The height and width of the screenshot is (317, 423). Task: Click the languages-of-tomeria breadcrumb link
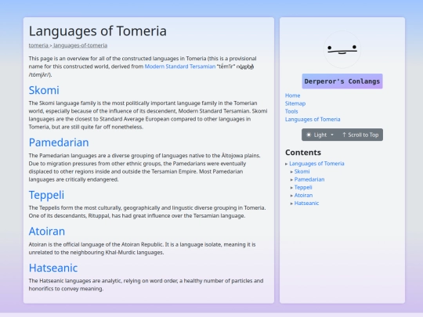[x=80, y=45]
